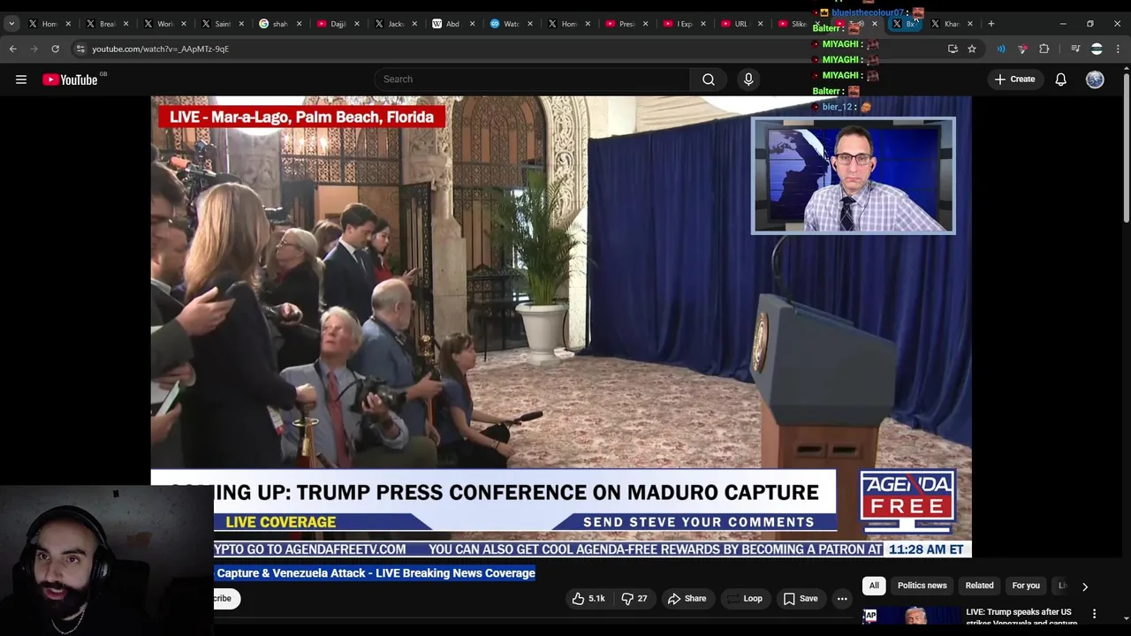Open the AP Trump speaks video thumbnail
1131x636 pixels.
(911, 615)
